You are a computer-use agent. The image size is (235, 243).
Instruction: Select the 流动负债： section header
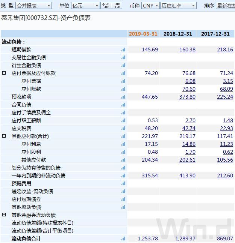pyautogui.click(x=14, y=42)
